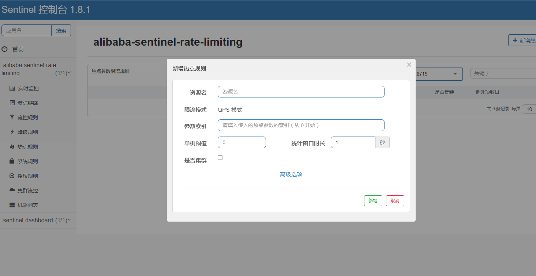Click the lightning bolt icon for 降级规则
536x276 pixels.
pyautogui.click(x=12, y=132)
